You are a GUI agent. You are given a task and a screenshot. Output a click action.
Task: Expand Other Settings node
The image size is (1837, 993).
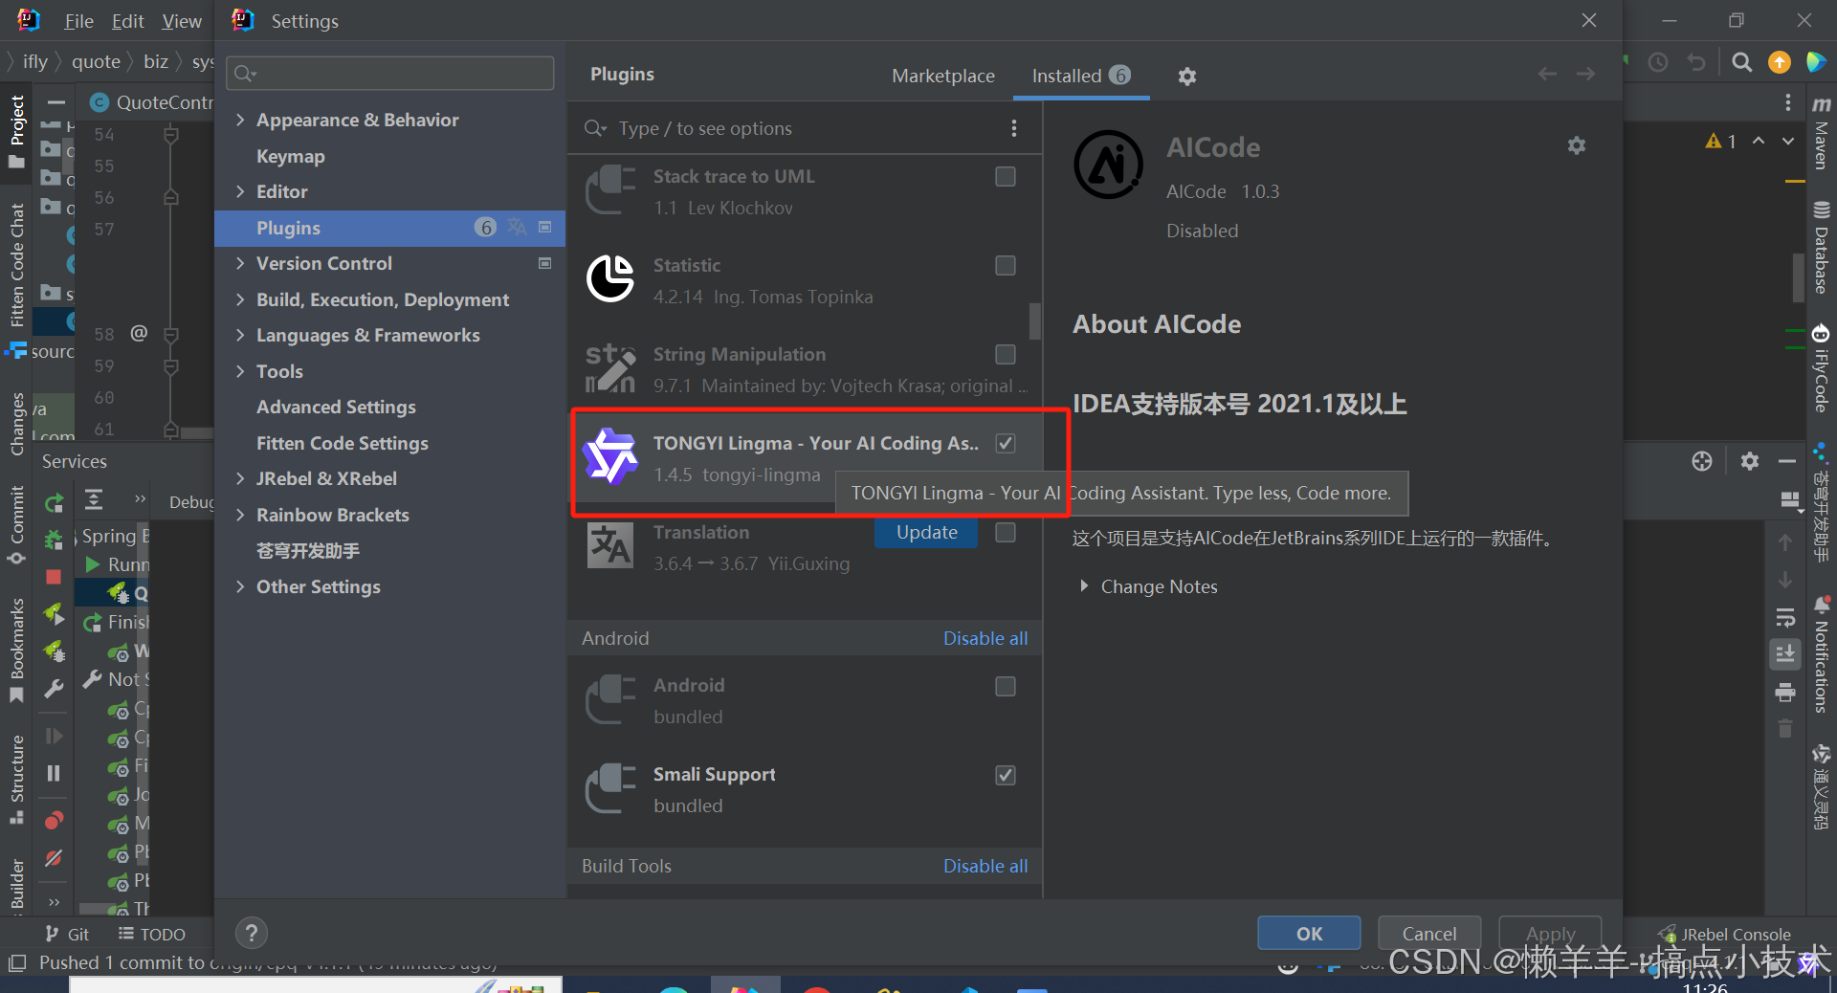[x=240, y=586]
